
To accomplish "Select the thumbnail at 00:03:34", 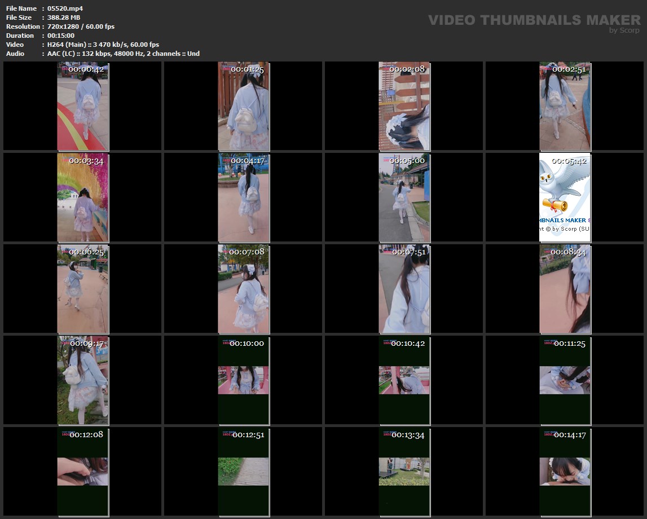I will click(82, 197).
